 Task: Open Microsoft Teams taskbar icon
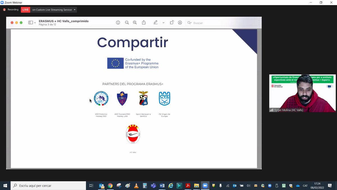(x=153, y=185)
